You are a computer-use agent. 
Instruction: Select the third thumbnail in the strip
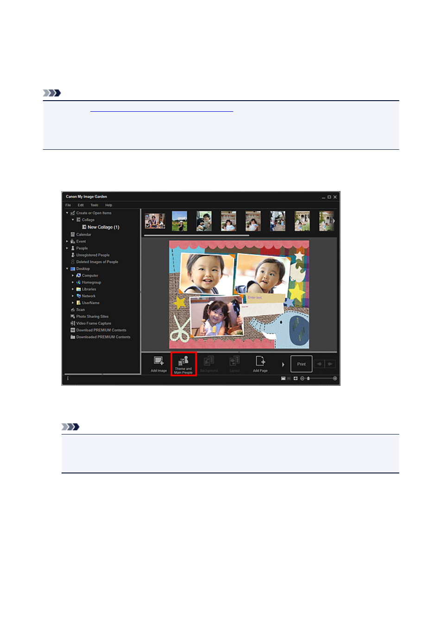tap(204, 221)
